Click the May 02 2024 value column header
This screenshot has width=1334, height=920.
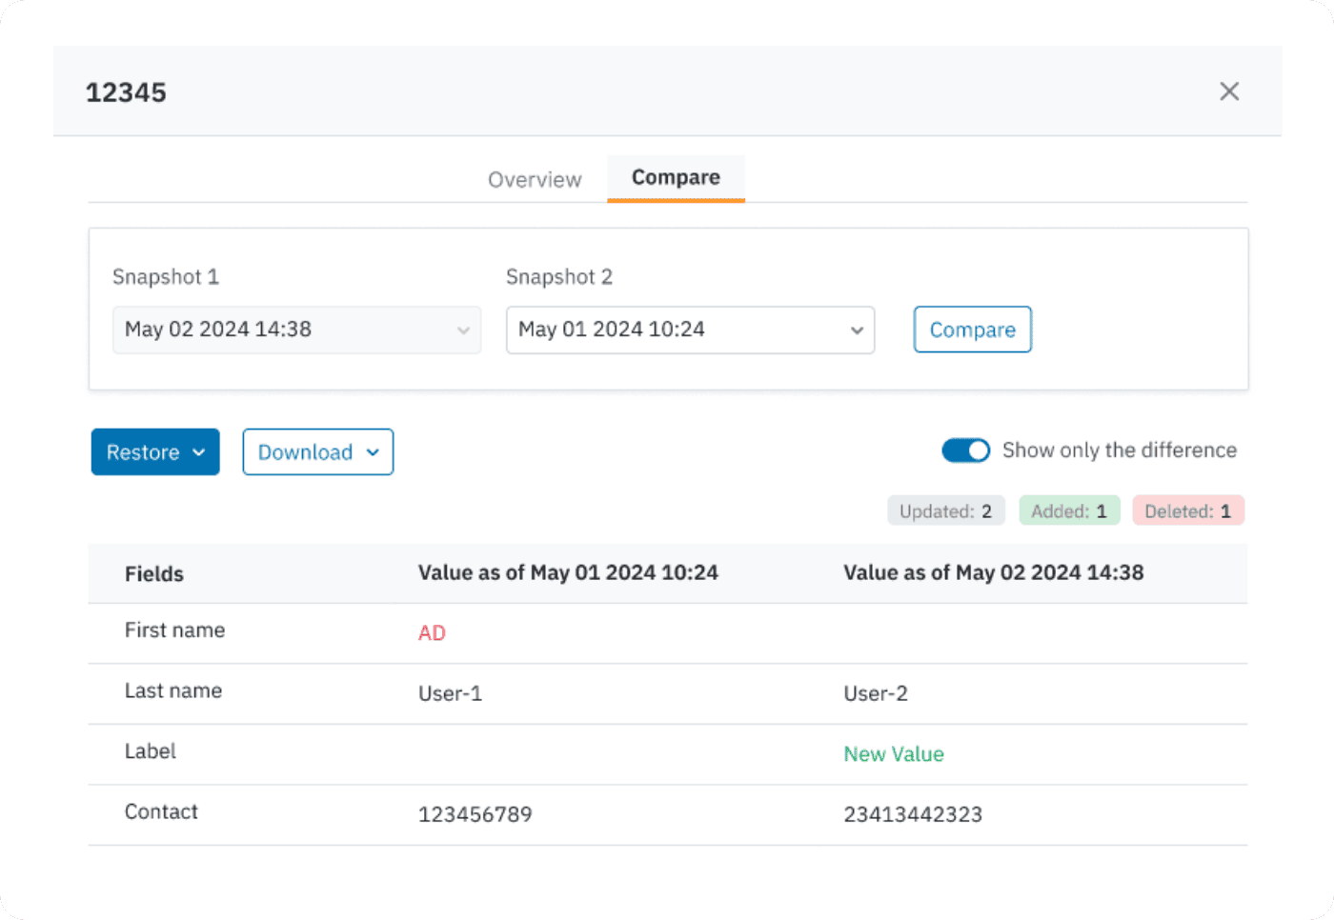point(993,572)
